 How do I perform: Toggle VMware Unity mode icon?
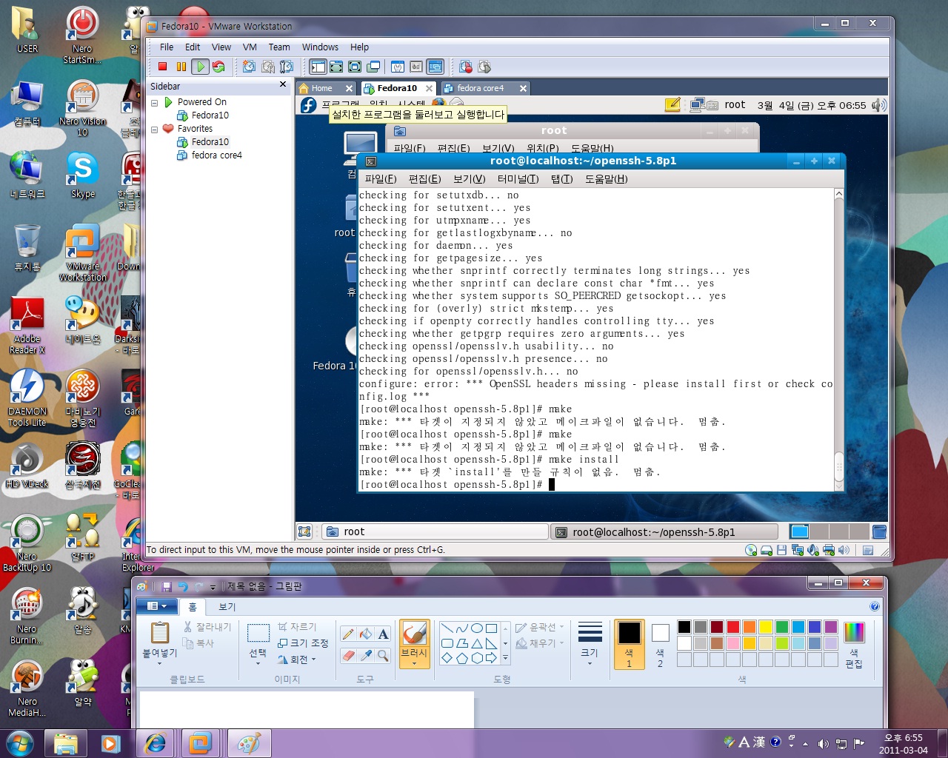(x=373, y=67)
